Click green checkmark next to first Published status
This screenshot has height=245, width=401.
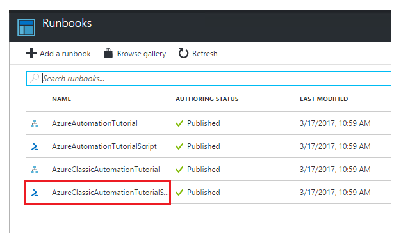(179, 123)
